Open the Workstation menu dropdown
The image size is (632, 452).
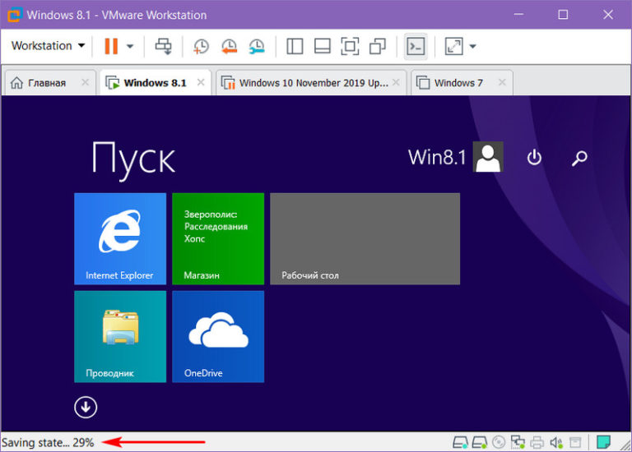pos(48,45)
